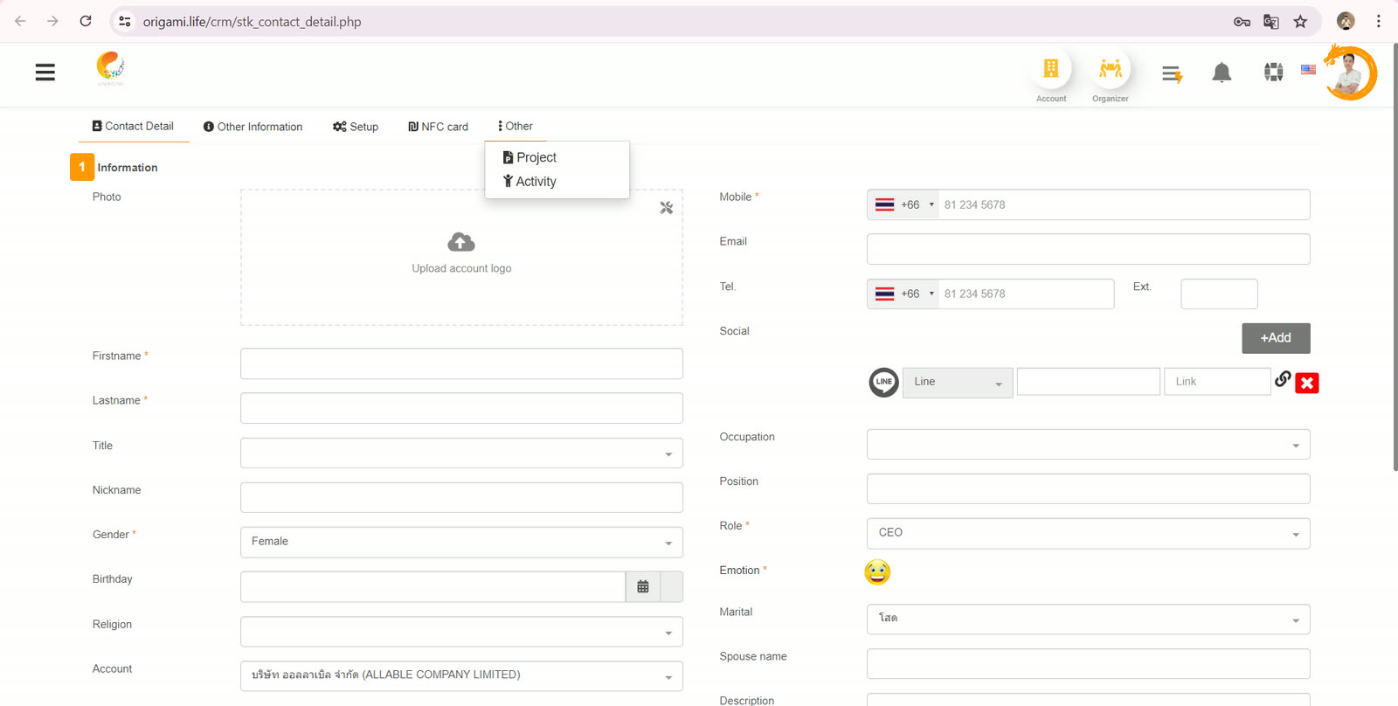Open the Role dropdown showing CEO
1398x706 pixels.
point(1089,533)
